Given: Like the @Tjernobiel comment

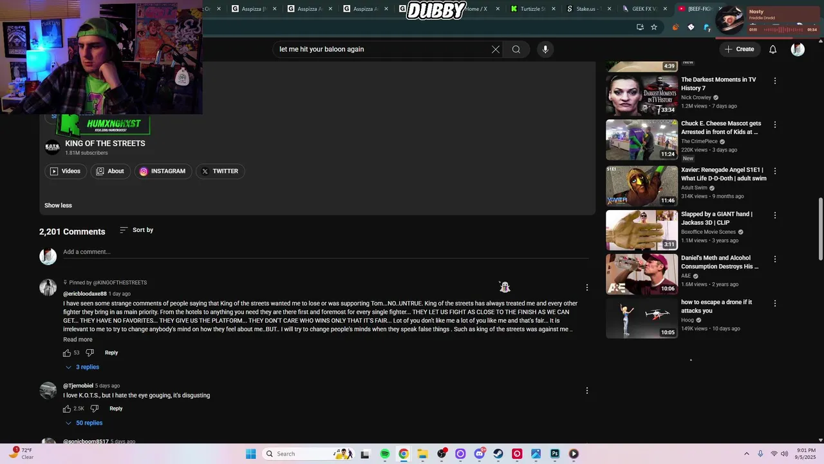Looking at the screenshot, I should pyautogui.click(x=67, y=409).
